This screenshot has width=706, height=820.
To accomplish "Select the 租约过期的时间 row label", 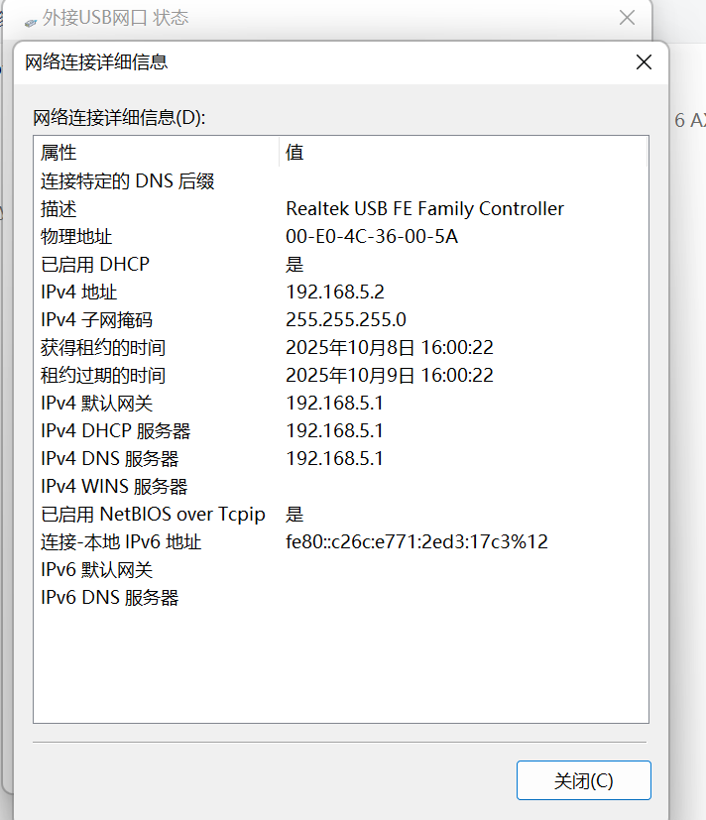I will [x=103, y=375].
